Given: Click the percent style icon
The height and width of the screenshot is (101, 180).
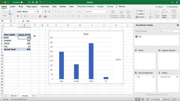Looking at the screenshot, I should click(92, 16).
